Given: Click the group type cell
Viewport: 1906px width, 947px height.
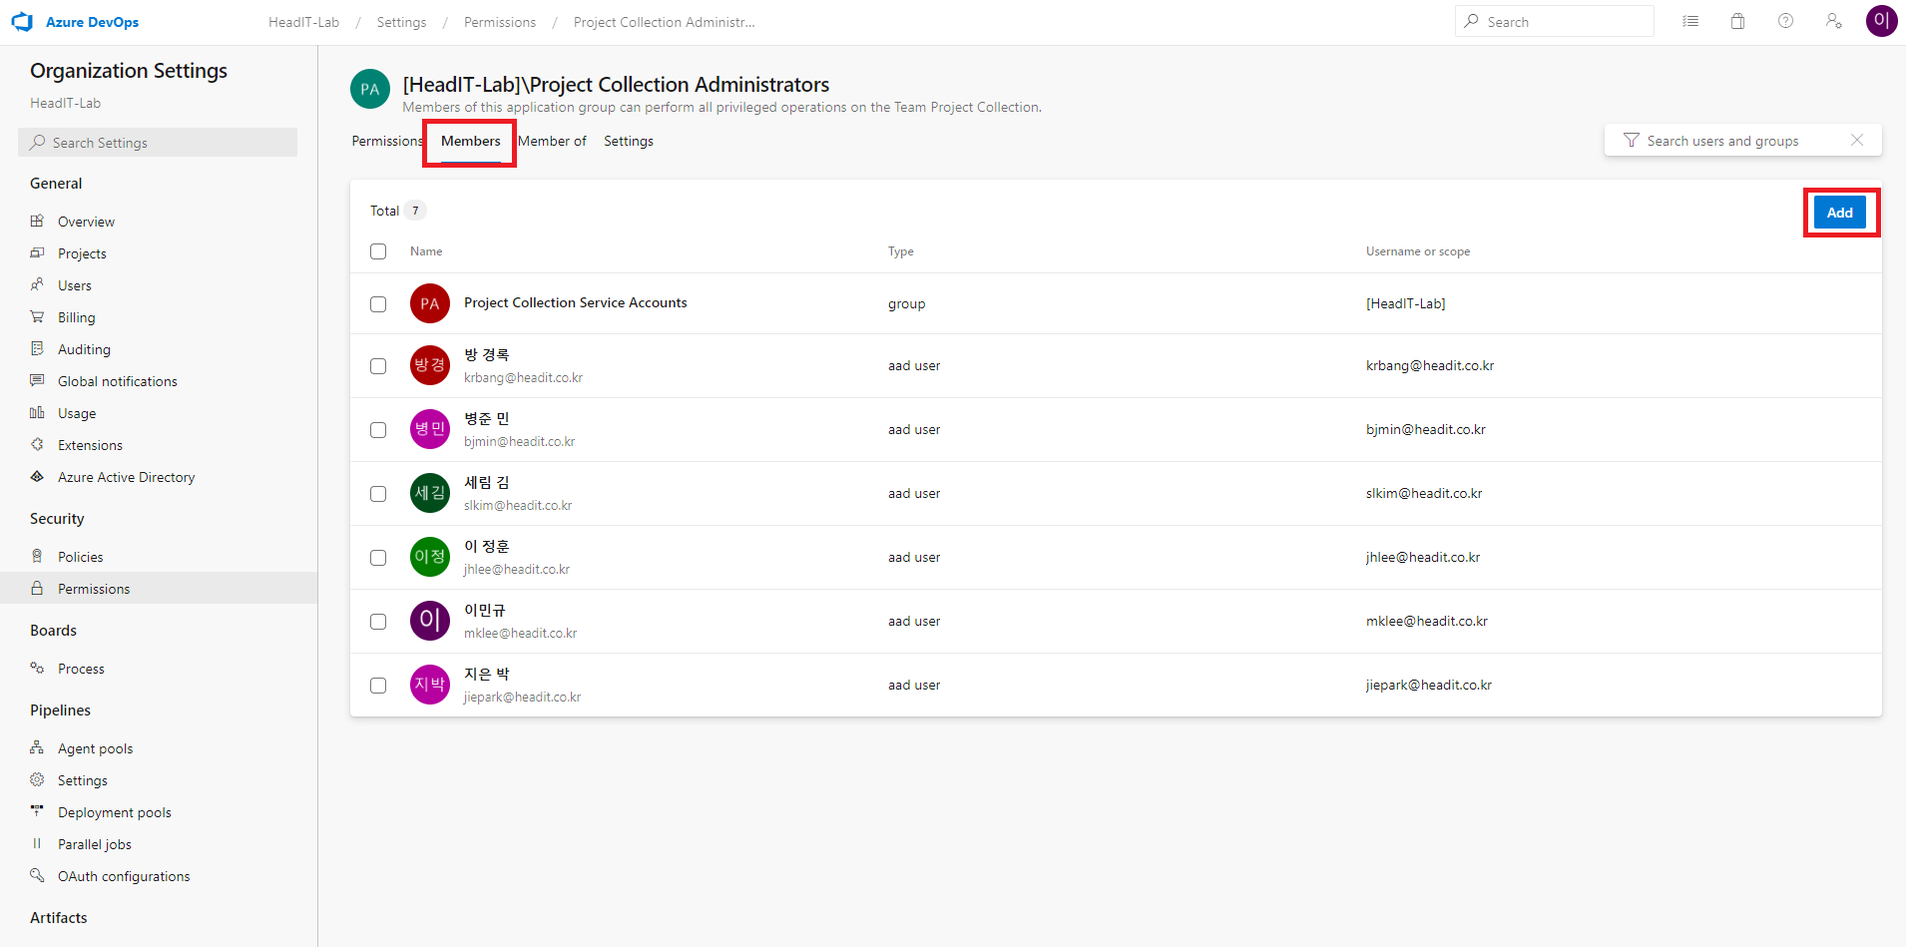Looking at the screenshot, I should coord(907,303).
